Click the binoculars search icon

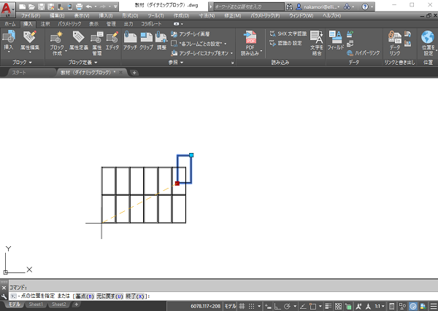pos(289,7)
